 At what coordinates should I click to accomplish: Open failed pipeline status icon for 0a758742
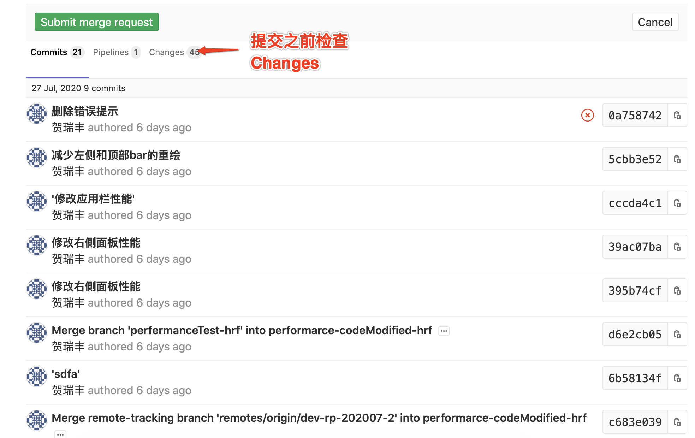coord(587,115)
